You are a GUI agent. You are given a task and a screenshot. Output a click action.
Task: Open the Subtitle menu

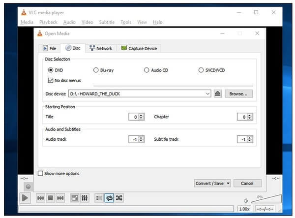[107, 22]
